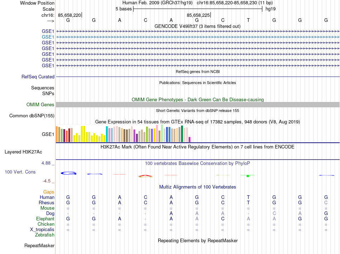Image resolution: width=340 pixels, height=254 pixels.
Task: Click the Elephant species label
Action: (x=45, y=219)
